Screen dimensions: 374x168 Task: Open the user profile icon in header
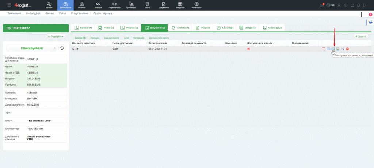pos(339,5)
